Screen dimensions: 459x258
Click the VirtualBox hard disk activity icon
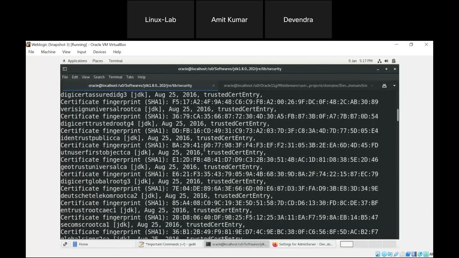tap(378, 254)
